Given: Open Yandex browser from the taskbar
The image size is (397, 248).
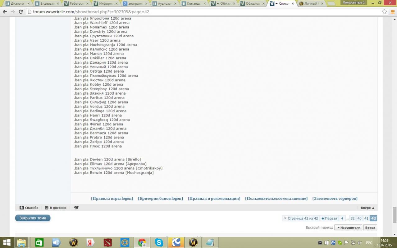Looking at the screenshot, I should (x=90, y=242).
